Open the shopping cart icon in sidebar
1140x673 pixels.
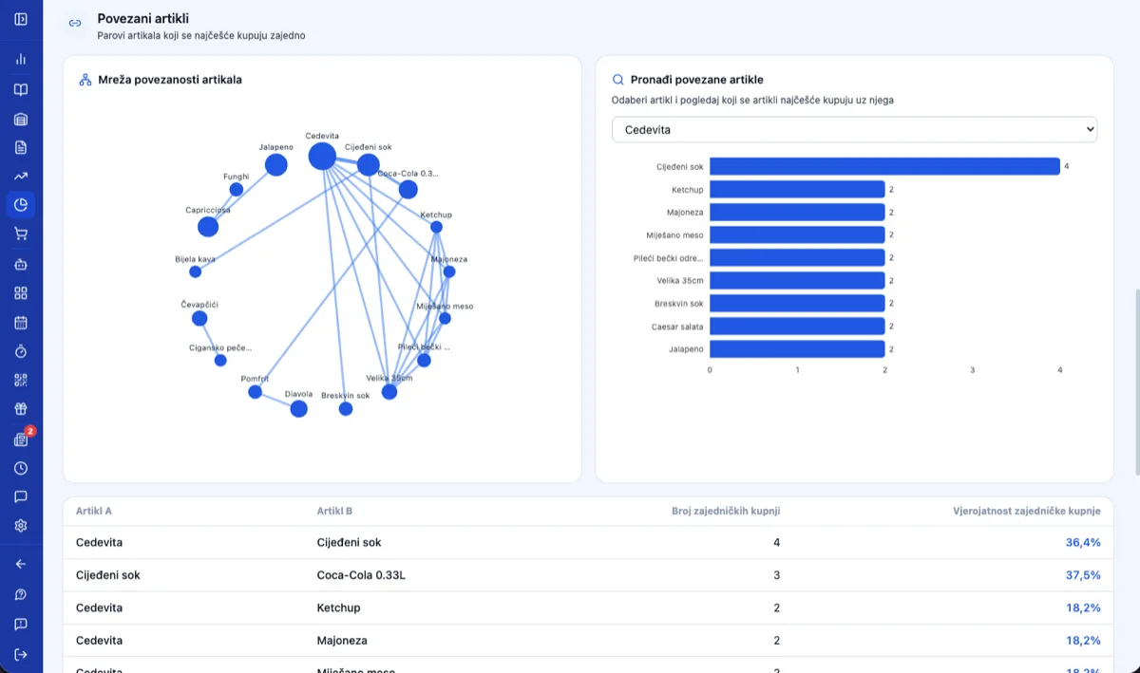(21, 234)
